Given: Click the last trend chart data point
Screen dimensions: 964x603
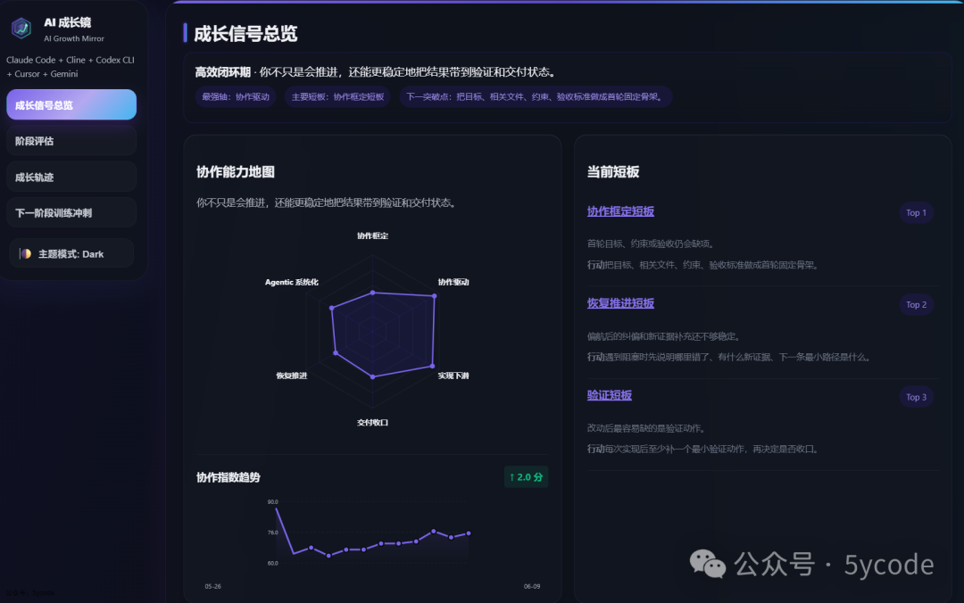Looking at the screenshot, I should click(469, 533).
